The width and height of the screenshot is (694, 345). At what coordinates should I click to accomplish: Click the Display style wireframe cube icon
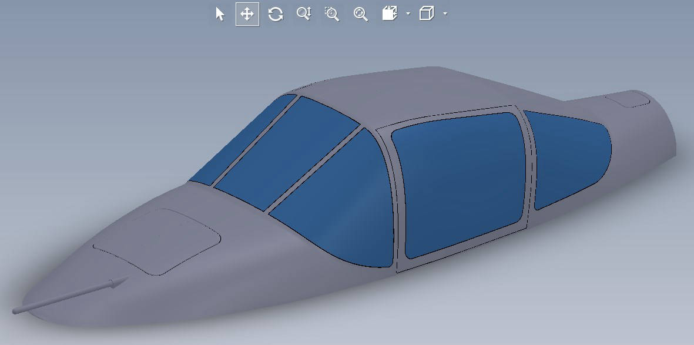[427, 14]
